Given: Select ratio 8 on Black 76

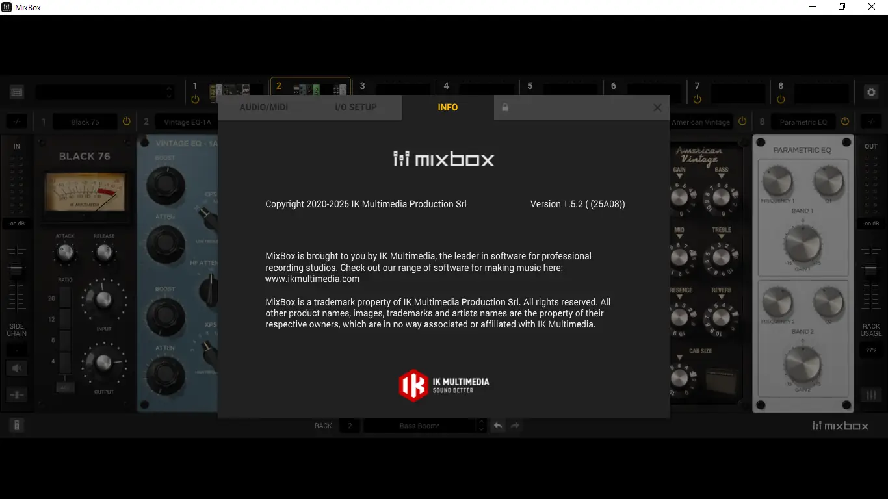Looking at the screenshot, I should pyautogui.click(x=64, y=340).
